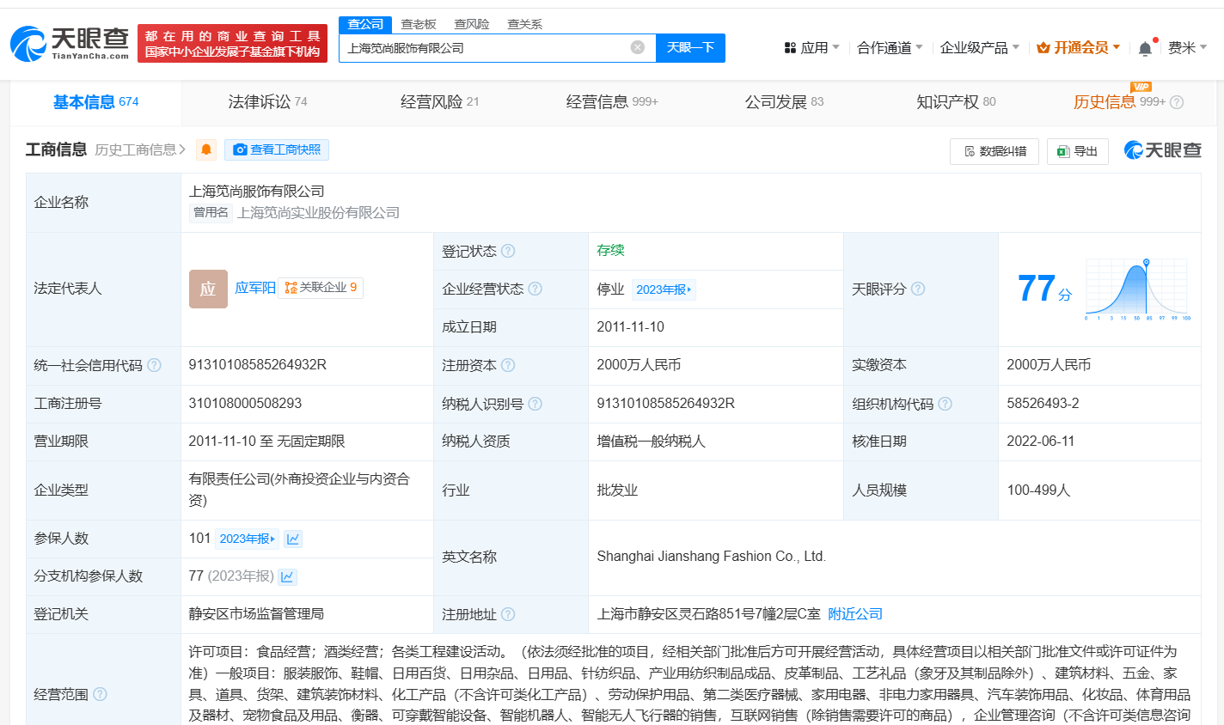Clear the search box with the X icon

pyautogui.click(x=636, y=47)
